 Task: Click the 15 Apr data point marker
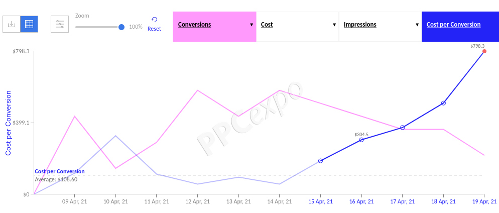[320, 161]
